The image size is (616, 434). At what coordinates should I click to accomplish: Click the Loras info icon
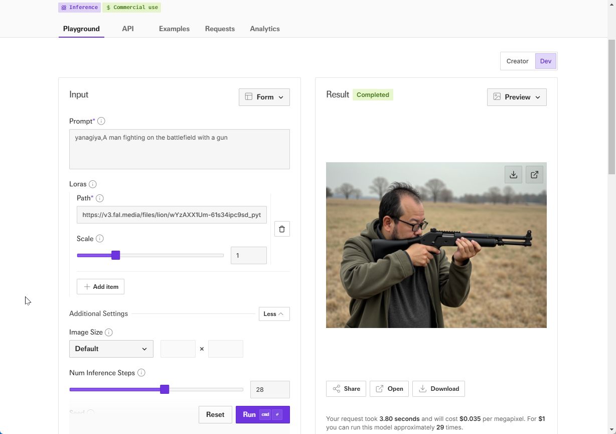[x=93, y=184]
